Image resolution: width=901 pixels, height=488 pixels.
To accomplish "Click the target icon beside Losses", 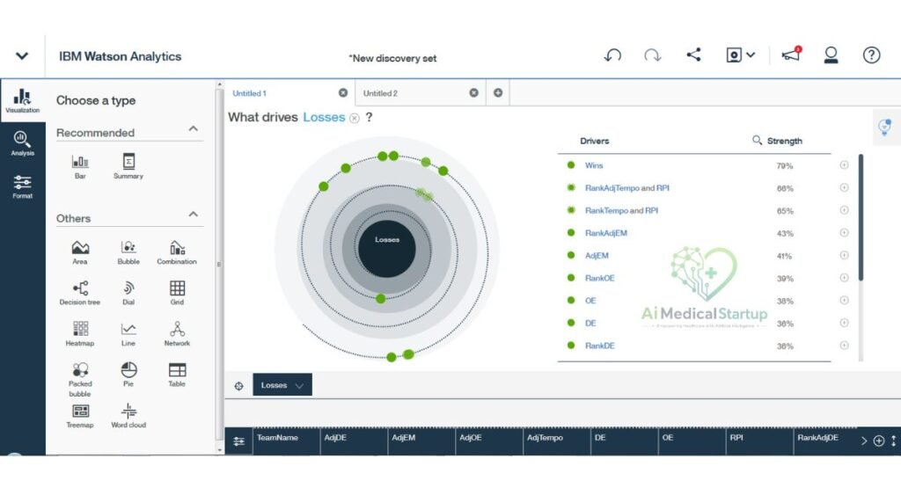I will (x=239, y=386).
